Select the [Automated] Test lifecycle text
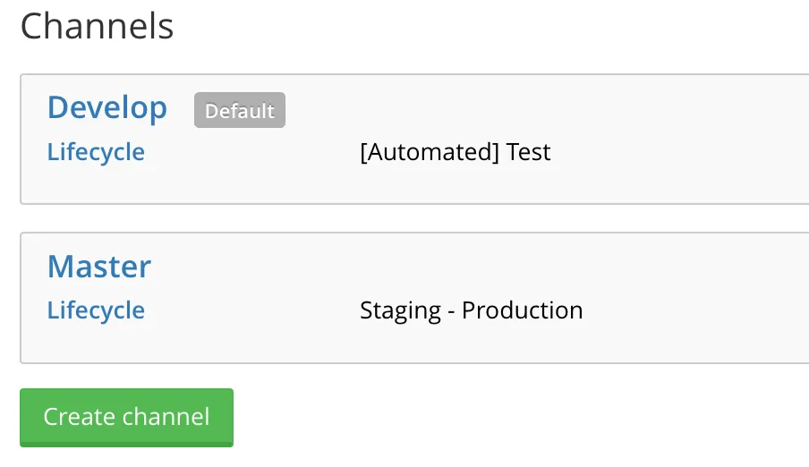Viewport: 809px width, 467px height. pos(455,152)
